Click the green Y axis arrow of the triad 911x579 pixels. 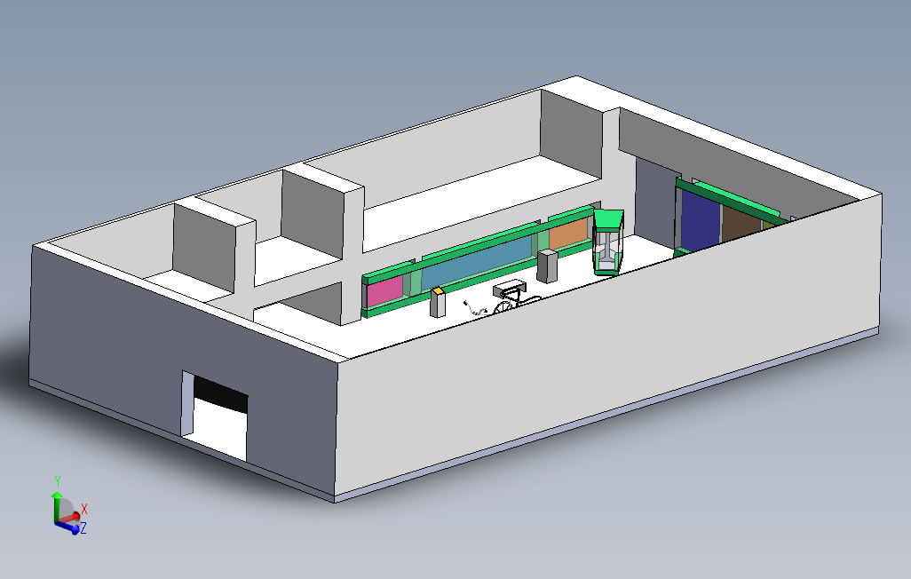coord(56,506)
